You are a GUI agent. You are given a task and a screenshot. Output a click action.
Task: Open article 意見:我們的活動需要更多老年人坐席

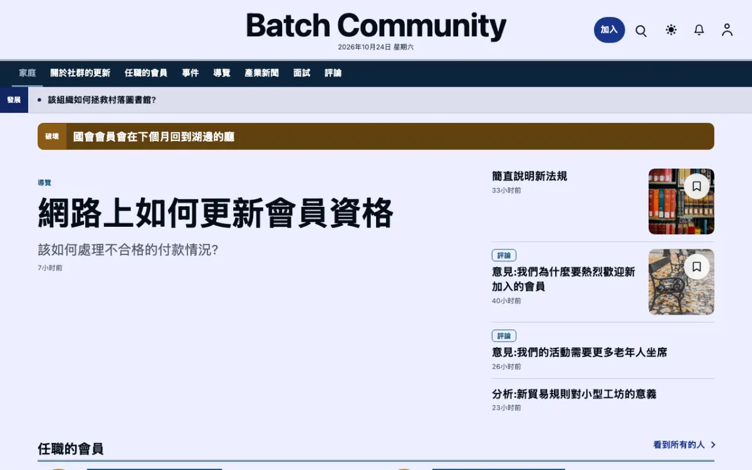[x=580, y=352]
